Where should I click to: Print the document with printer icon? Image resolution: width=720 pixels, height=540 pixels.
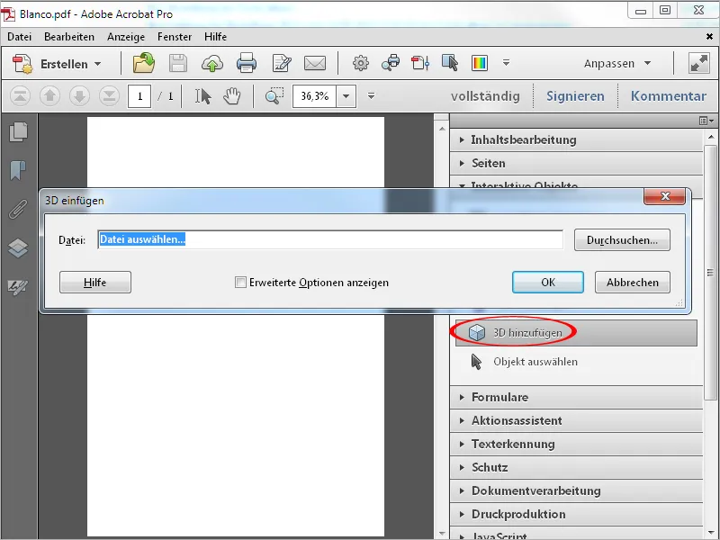pyautogui.click(x=247, y=63)
